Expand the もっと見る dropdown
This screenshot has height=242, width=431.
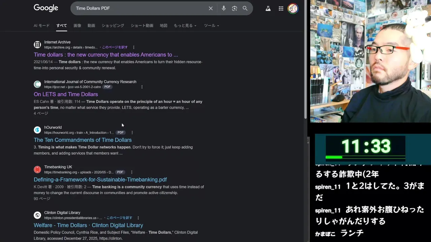point(185,26)
